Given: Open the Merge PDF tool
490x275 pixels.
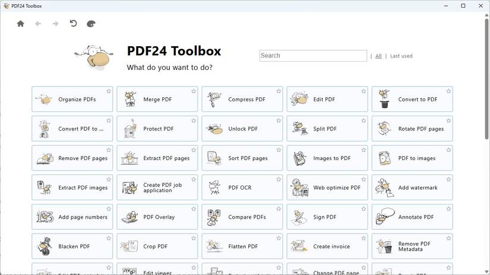Looking at the screenshot, I should pyautogui.click(x=157, y=99).
